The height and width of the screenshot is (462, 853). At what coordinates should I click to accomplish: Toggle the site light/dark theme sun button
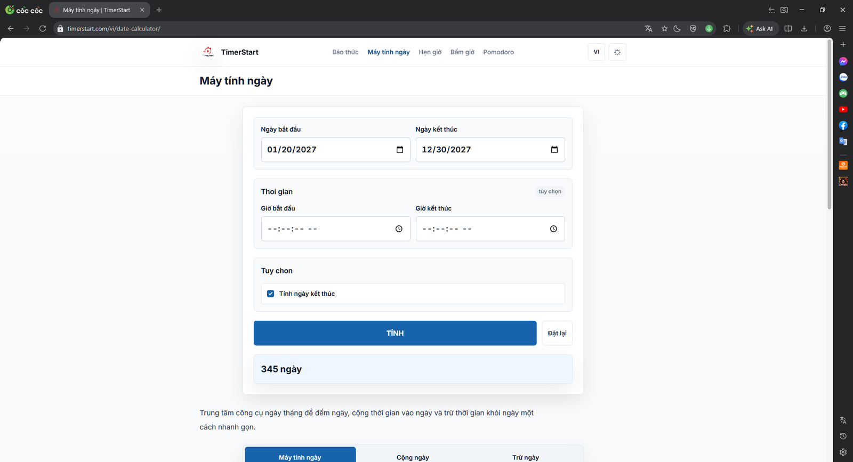point(617,52)
